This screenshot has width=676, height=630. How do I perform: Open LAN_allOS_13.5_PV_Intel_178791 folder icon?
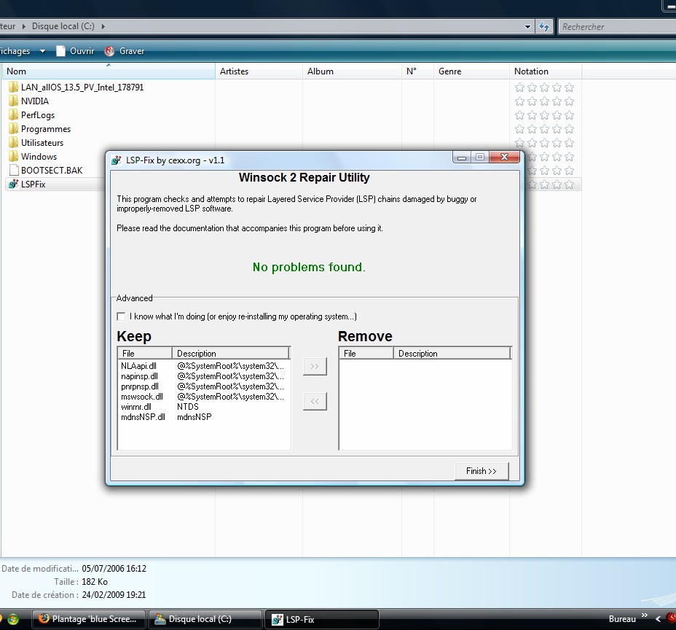pos(13,87)
